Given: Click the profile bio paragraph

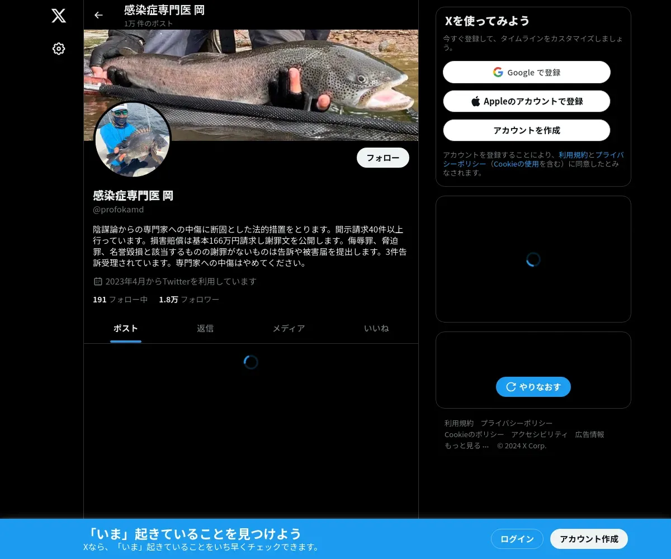Looking at the screenshot, I should tap(249, 246).
